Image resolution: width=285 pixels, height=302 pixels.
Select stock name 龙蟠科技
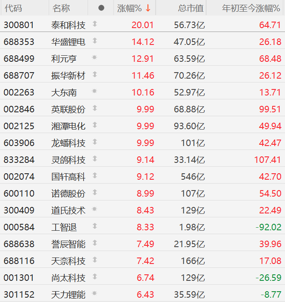point(68,143)
